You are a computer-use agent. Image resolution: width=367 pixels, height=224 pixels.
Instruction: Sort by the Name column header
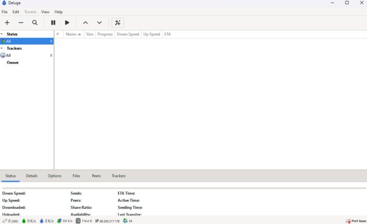point(74,34)
